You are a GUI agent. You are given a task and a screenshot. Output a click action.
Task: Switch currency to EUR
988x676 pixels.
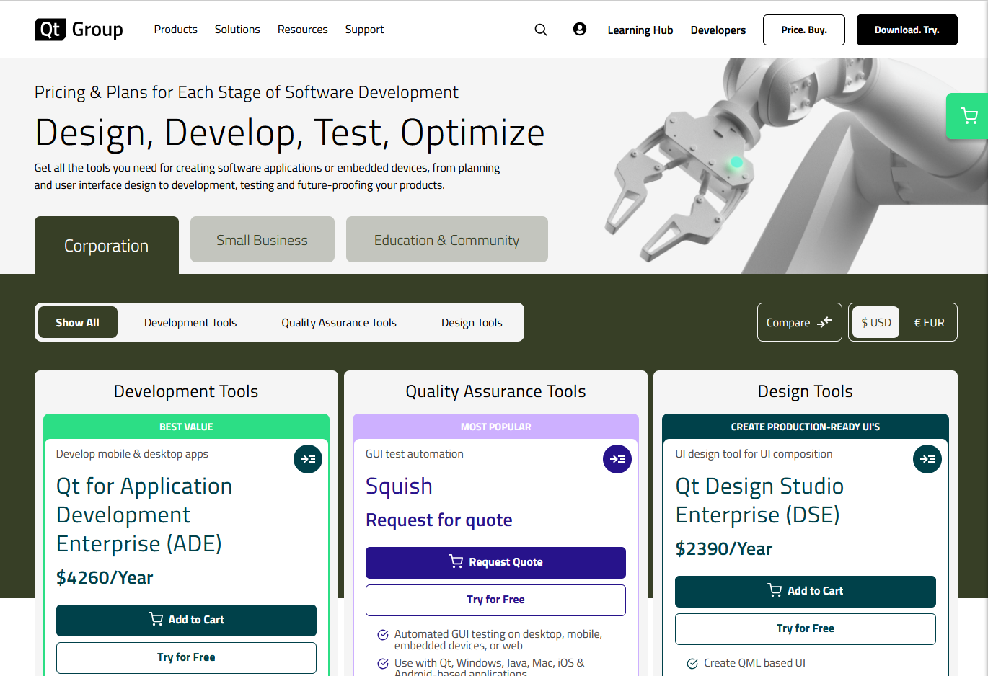click(929, 322)
